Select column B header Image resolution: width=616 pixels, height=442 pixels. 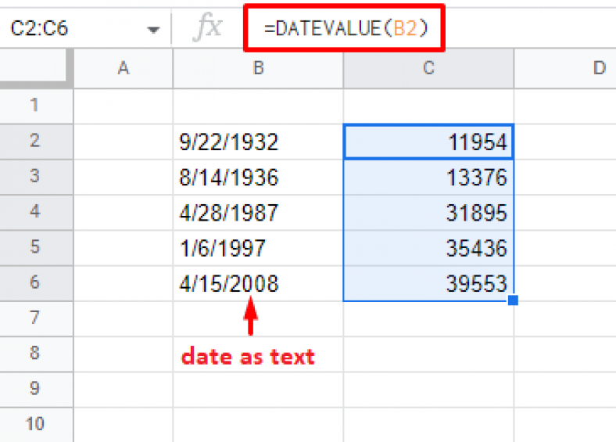(x=258, y=68)
